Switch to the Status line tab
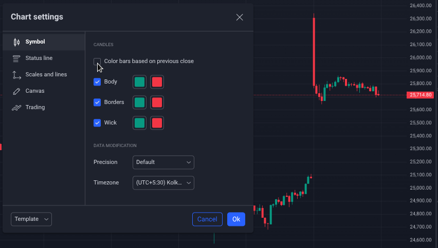The width and height of the screenshot is (438, 248). click(39, 58)
